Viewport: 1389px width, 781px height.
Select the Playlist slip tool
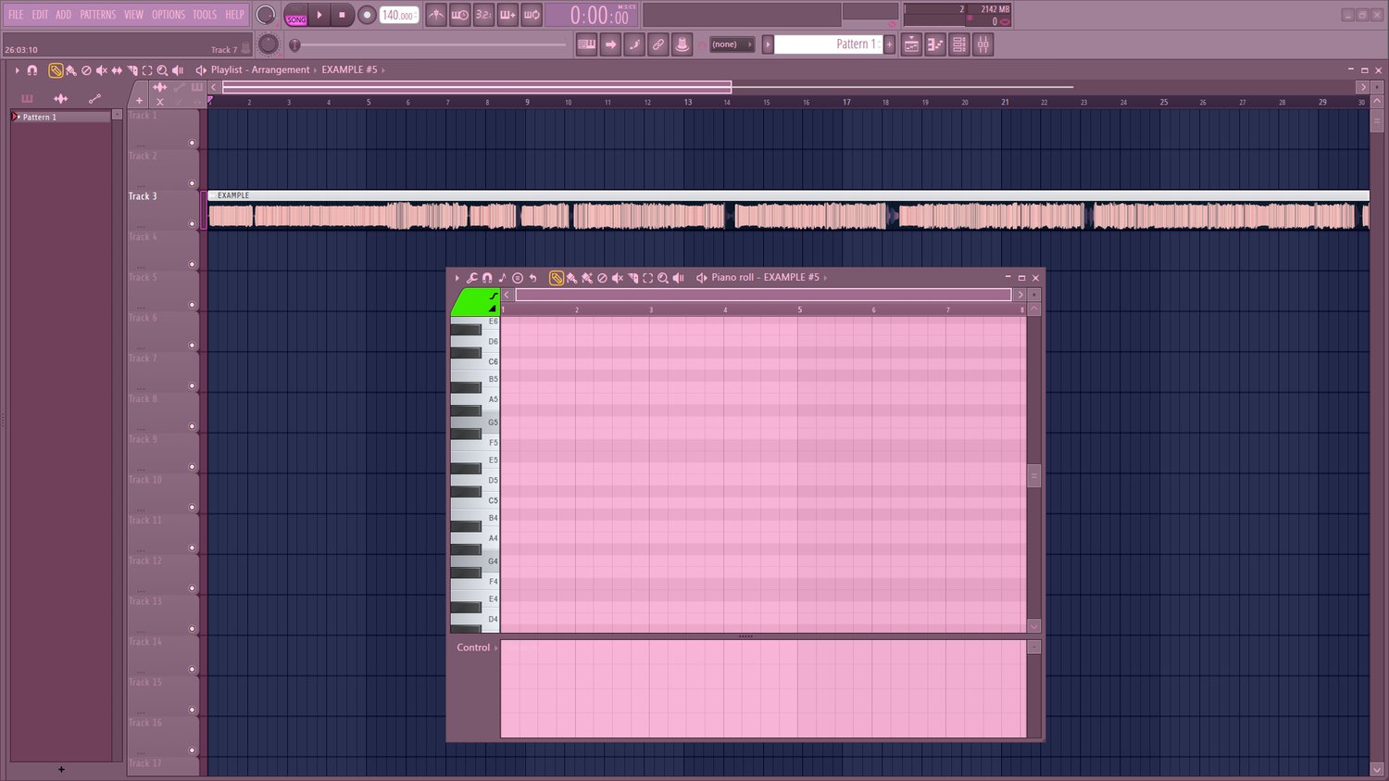coord(117,70)
